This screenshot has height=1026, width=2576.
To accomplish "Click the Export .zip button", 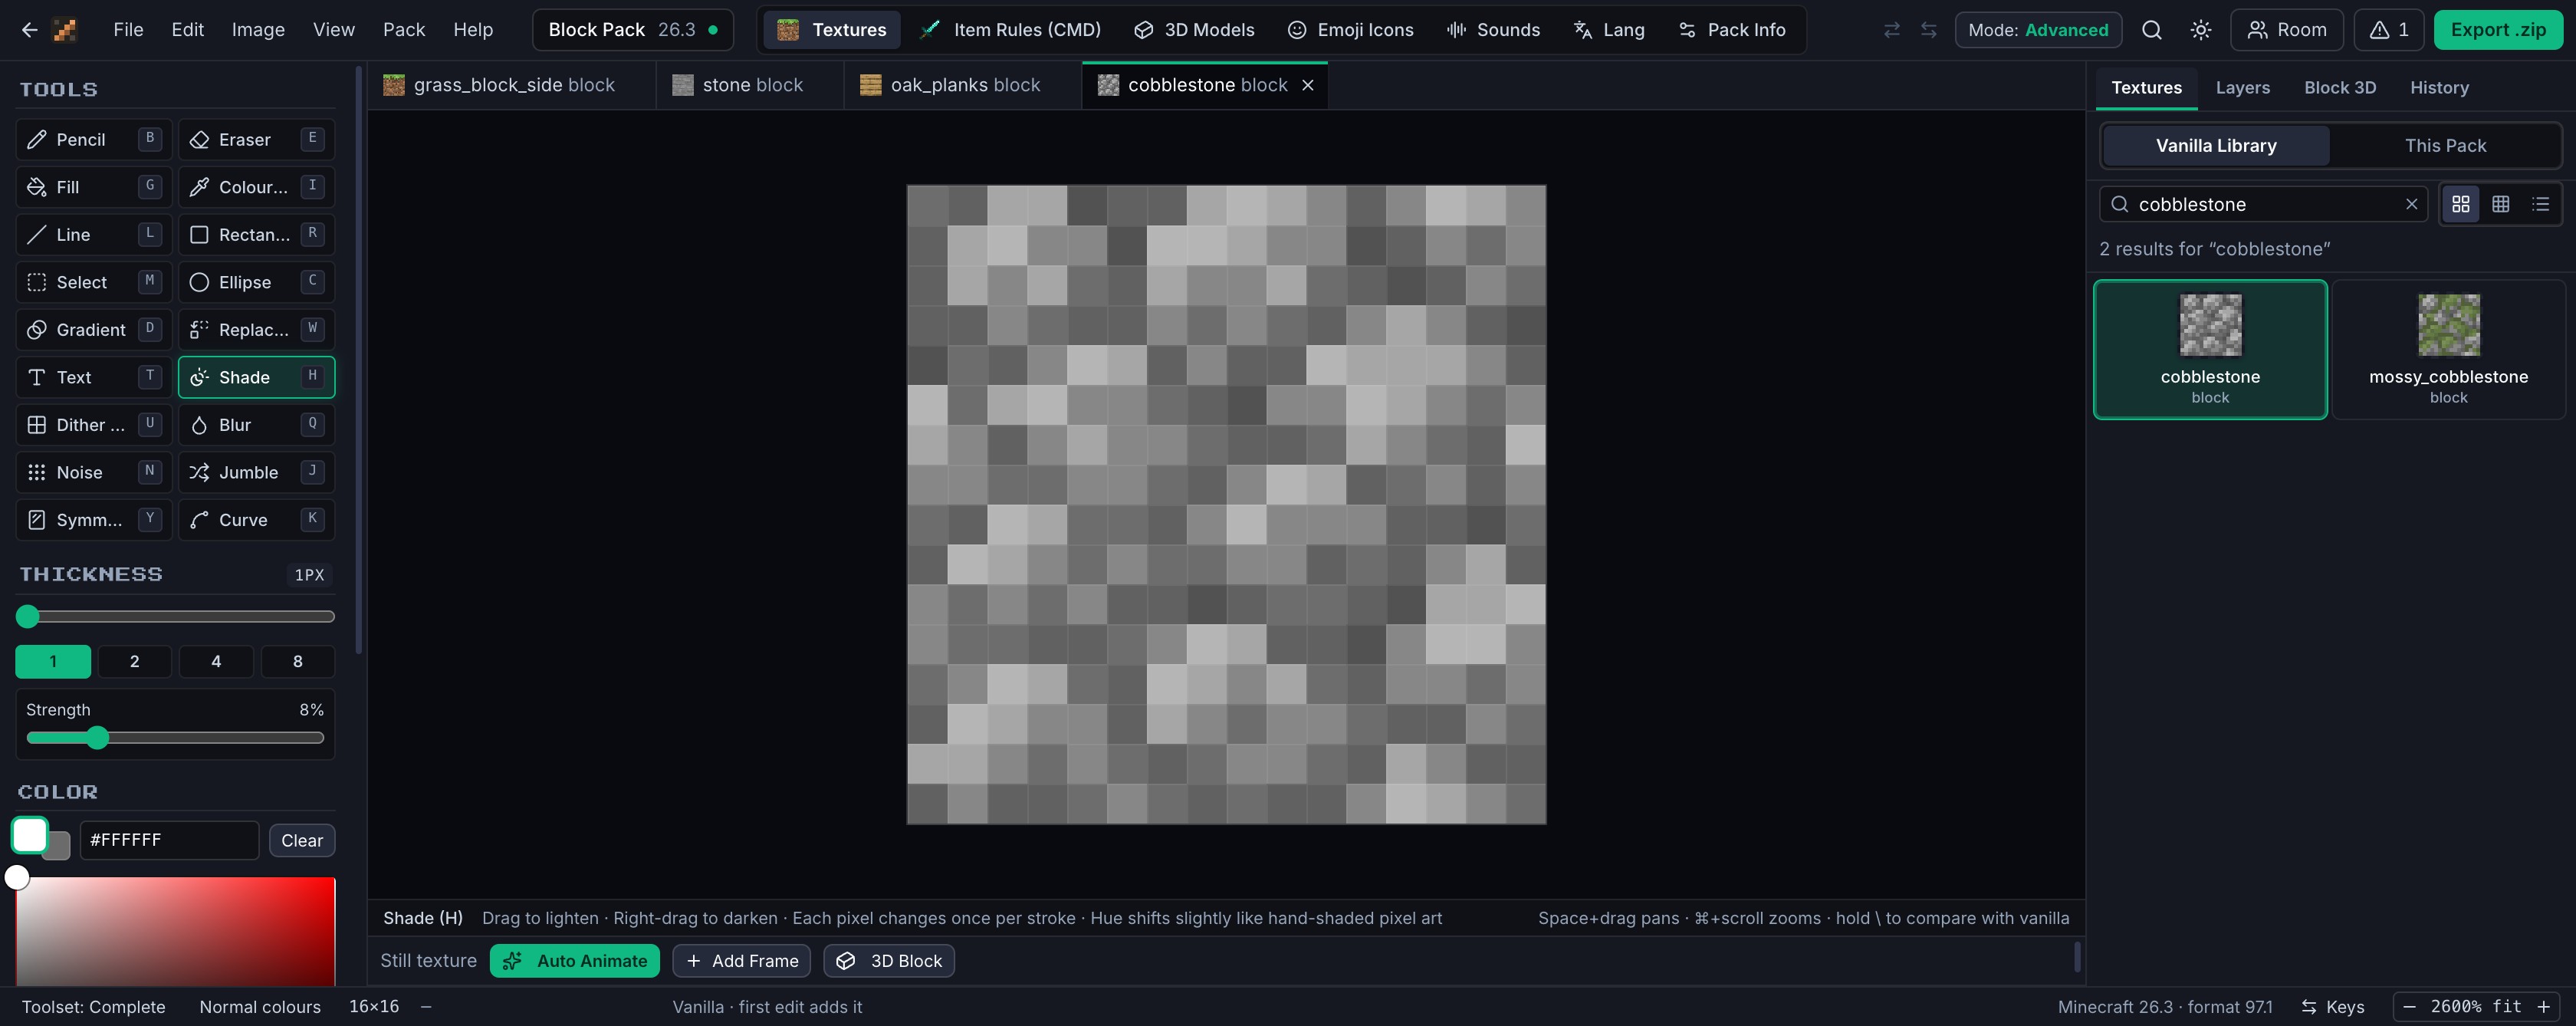I will (2498, 30).
